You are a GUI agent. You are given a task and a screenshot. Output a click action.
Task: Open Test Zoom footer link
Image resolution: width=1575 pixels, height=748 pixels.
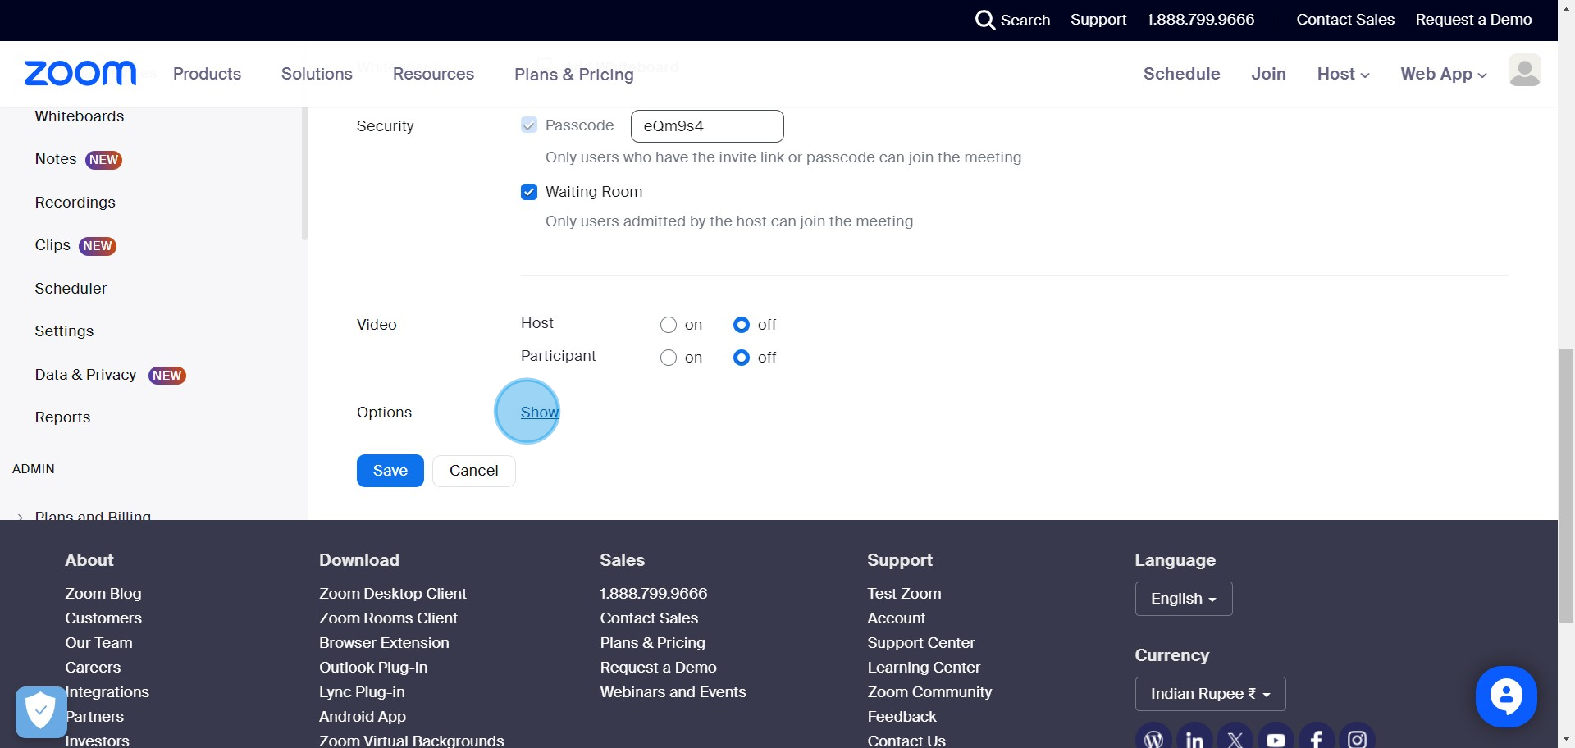coord(904,594)
